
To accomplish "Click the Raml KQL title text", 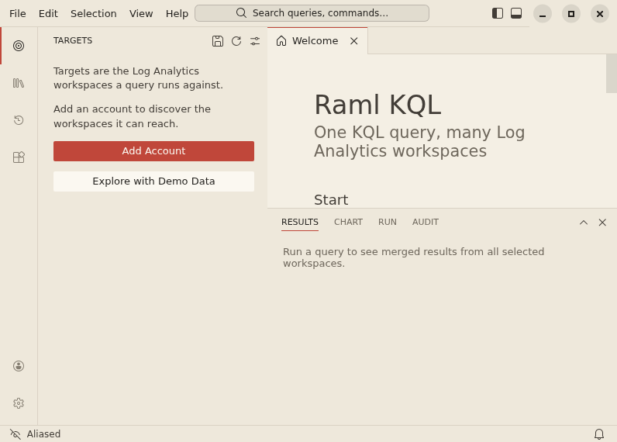I will coord(377,105).
